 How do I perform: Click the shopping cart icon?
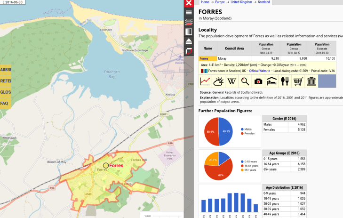[x=297, y=81]
